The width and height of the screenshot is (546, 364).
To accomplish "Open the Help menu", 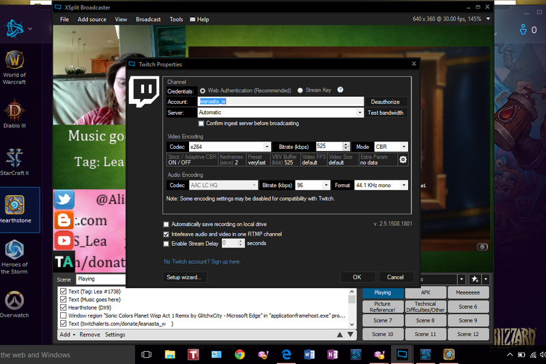I will (199, 20).
